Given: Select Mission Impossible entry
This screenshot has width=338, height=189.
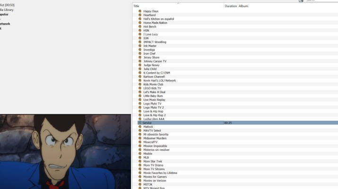Looking at the screenshot, I should [155, 146].
